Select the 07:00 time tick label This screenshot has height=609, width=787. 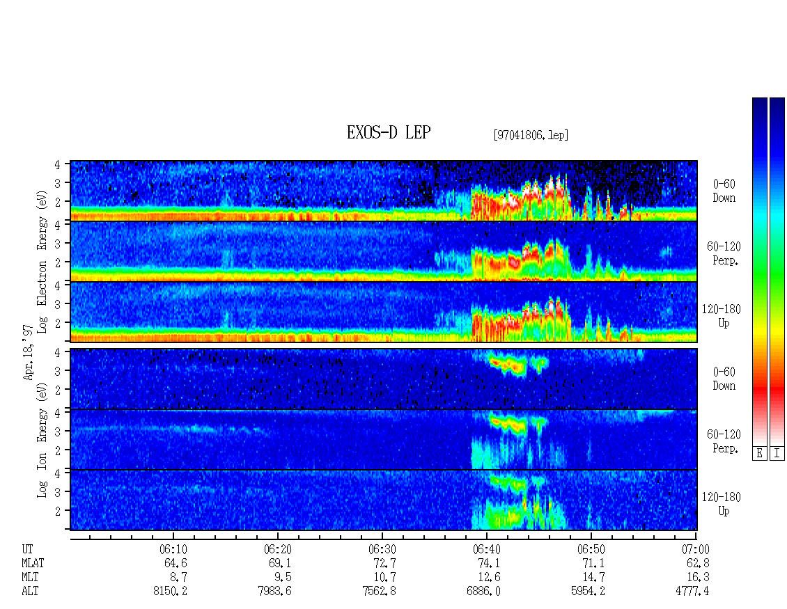[x=695, y=549]
